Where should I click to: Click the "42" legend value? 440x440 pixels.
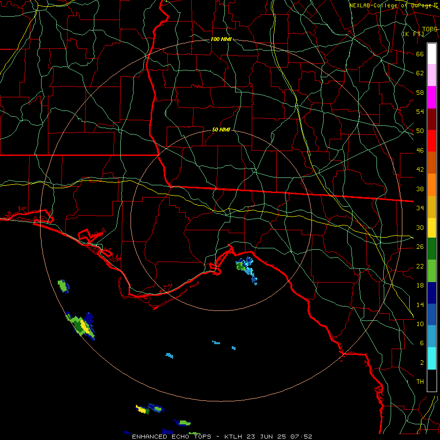(x=420, y=169)
